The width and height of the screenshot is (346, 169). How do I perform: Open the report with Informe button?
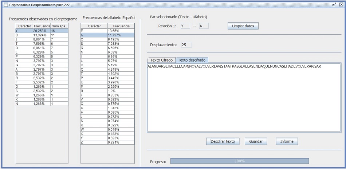(x=287, y=141)
